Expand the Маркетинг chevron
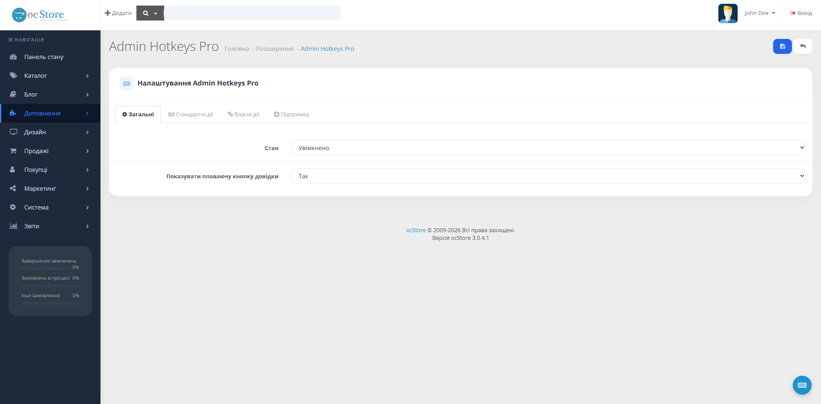This screenshot has height=404, width=821. tap(87, 189)
